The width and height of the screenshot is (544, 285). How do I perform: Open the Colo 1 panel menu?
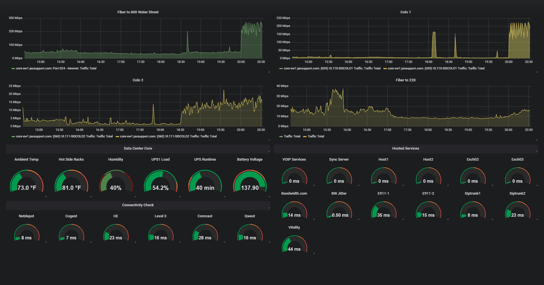click(406, 12)
